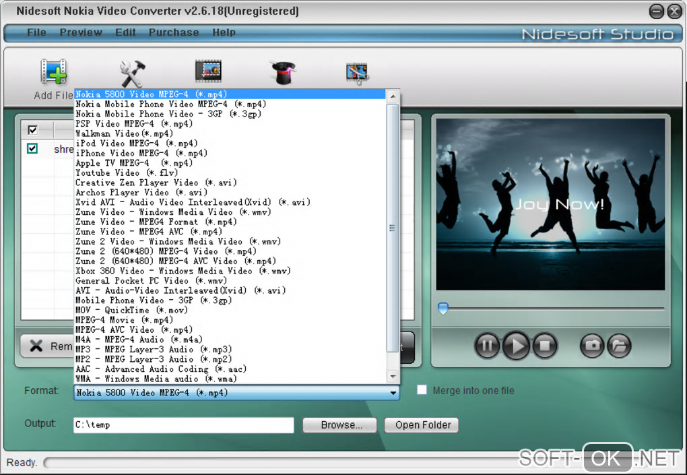Viewport: 687px width, 475px height.
Task: Stop the preview playback
Action: click(x=545, y=346)
